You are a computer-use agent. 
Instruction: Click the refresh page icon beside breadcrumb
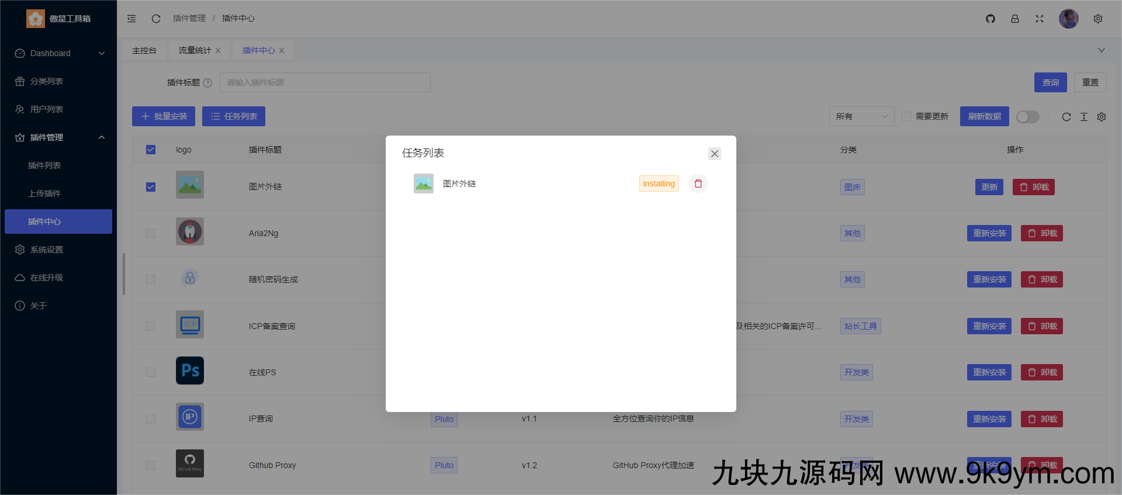tap(156, 19)
